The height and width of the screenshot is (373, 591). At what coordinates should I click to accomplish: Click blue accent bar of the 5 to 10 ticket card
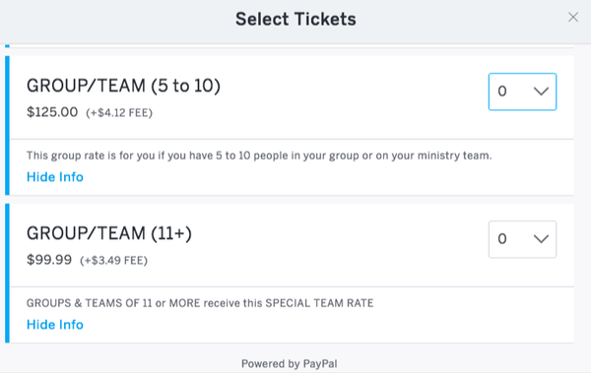pyautogui.click(x=7, y=125)
